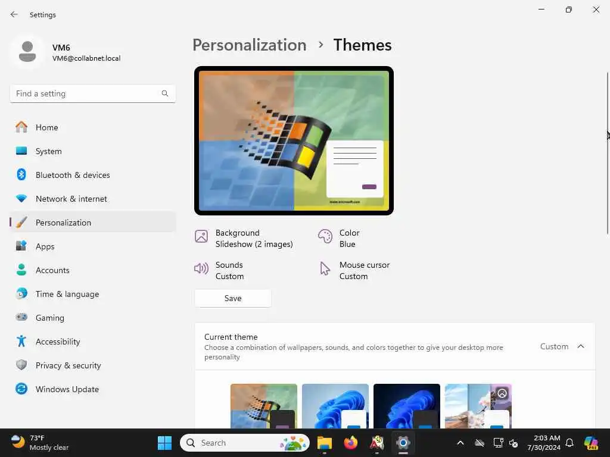Screen dimensions: 610x457
Task: Select the landscape spotlight theme thumbnail
Action: [478, 406]
